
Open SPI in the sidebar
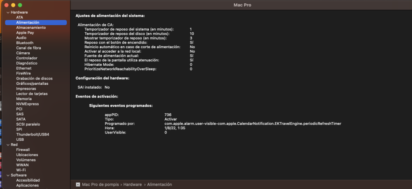(x=19, y=129)
